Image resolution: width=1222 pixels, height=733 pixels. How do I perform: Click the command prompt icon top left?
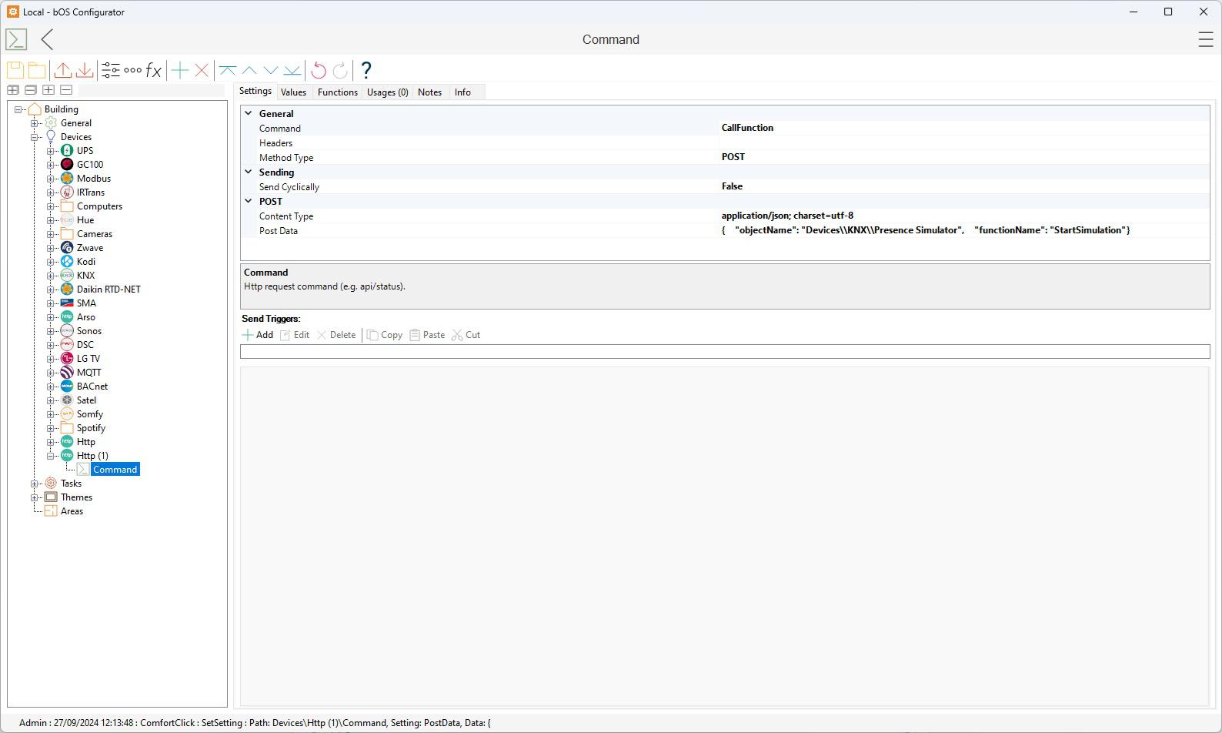tap(16, 39)
